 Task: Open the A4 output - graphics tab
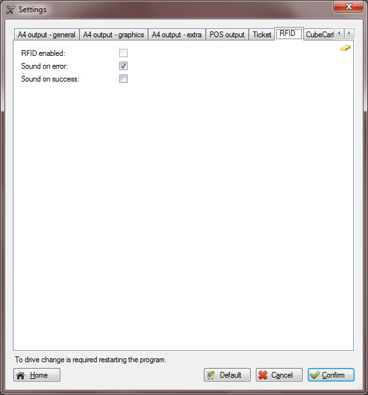[113, 35]
